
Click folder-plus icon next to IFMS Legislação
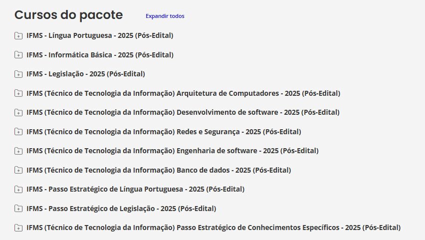tap(18, 74)
